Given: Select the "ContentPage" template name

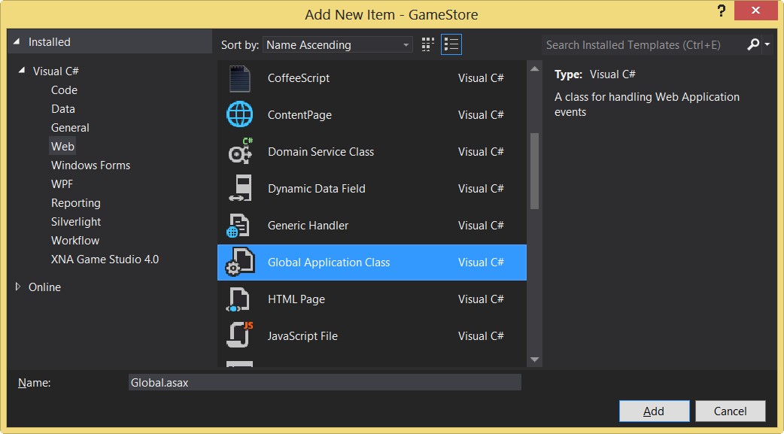Looking at the screenshot, I should pyautogui.click(x=299, y=115).
